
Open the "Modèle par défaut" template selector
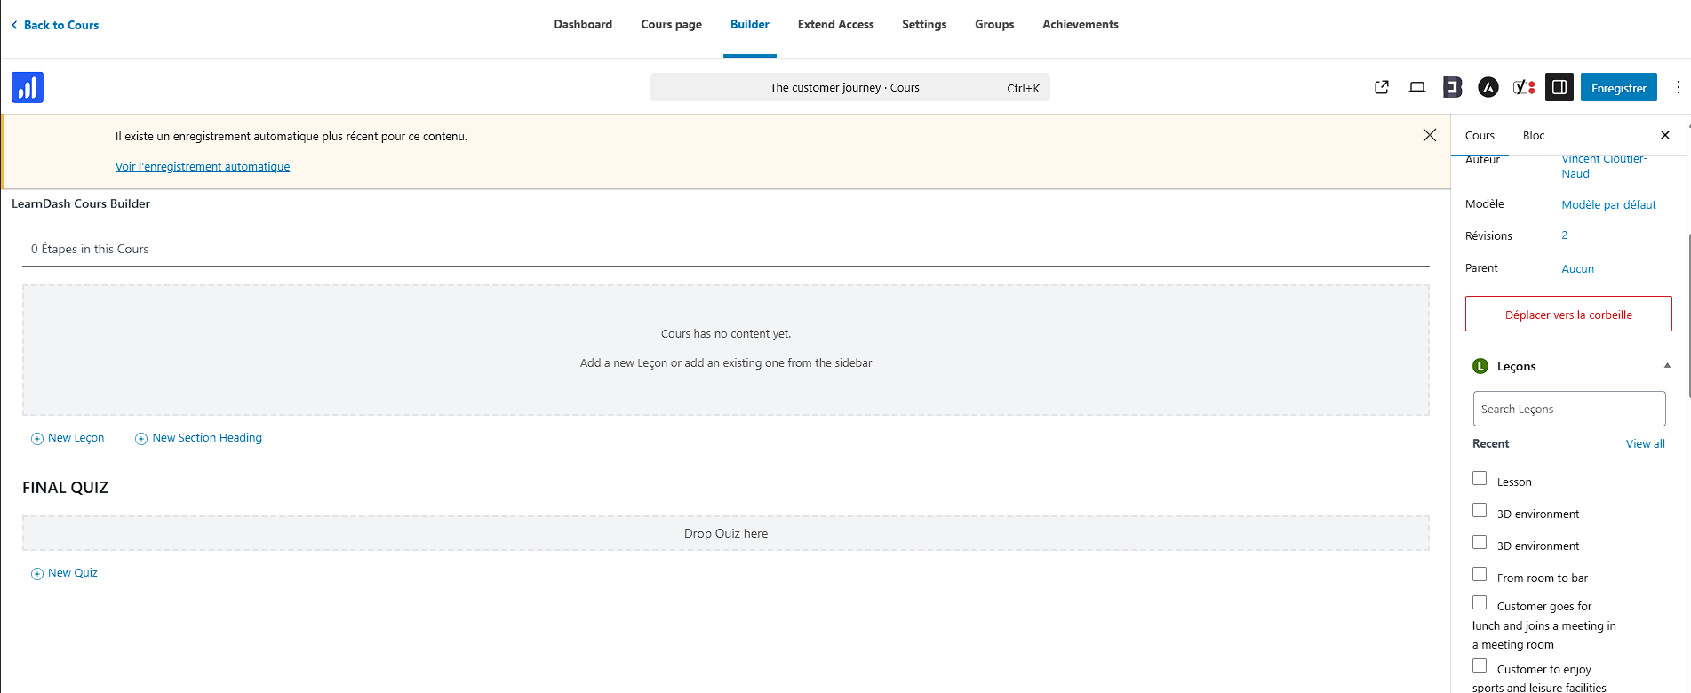click(x=1608, y=205)
